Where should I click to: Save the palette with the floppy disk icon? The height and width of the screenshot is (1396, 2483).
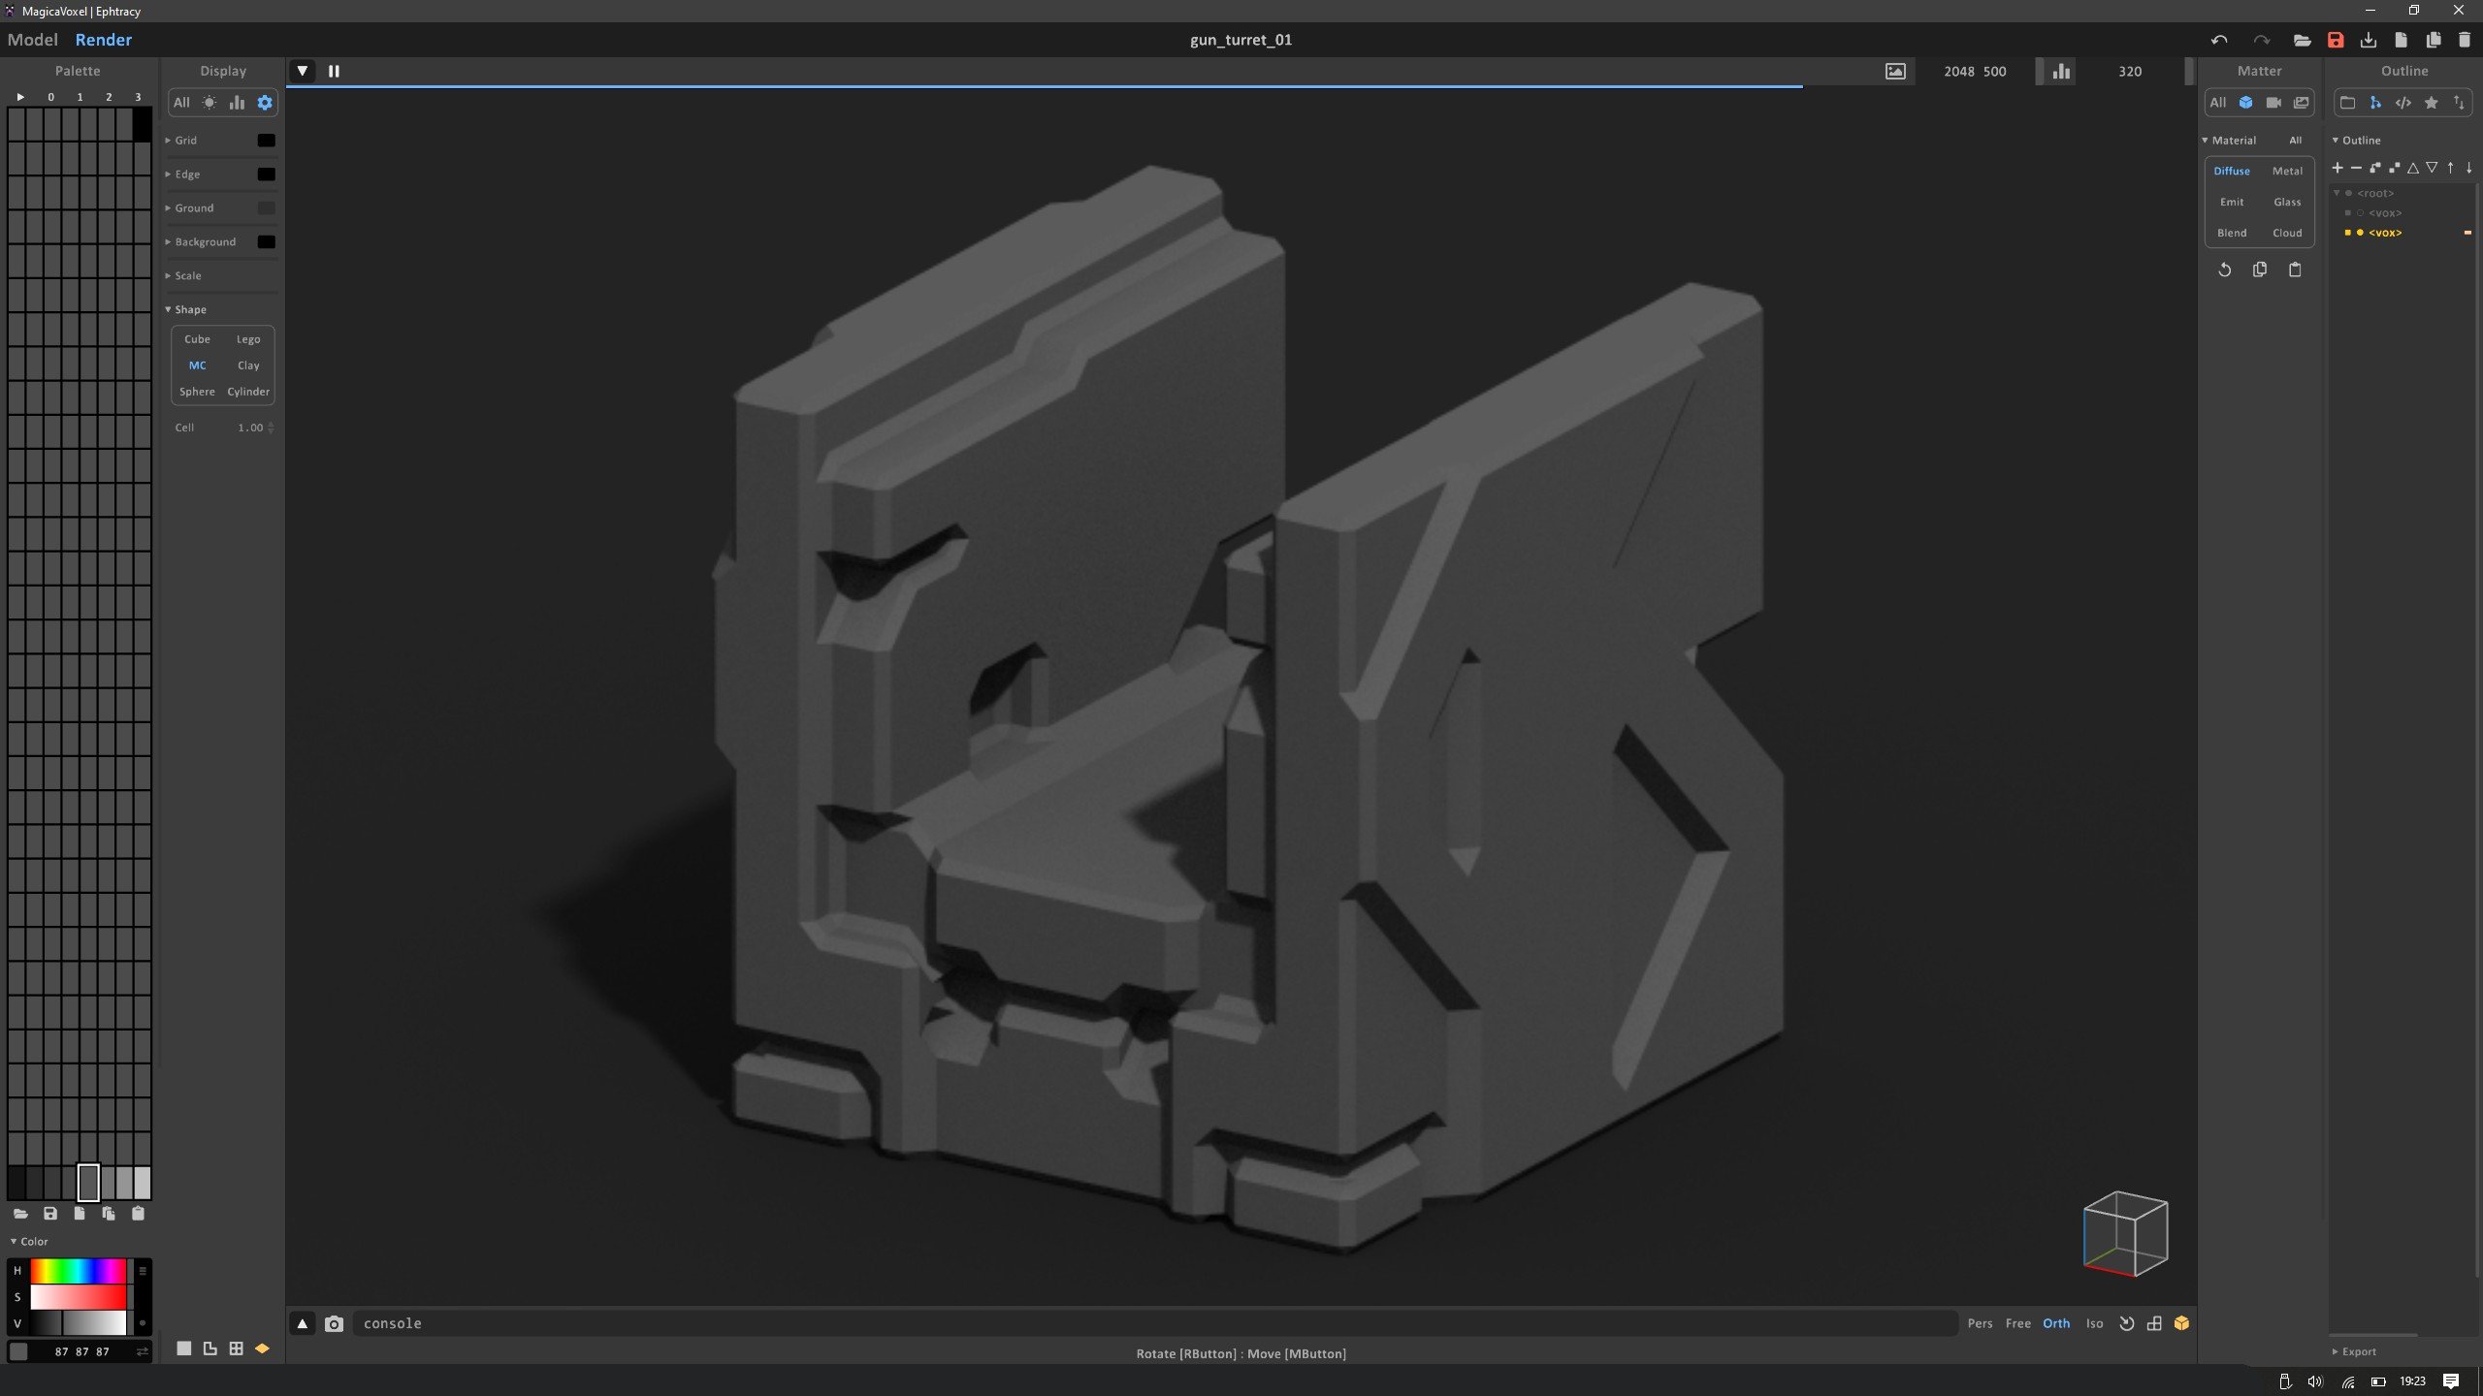[50, 1213]
